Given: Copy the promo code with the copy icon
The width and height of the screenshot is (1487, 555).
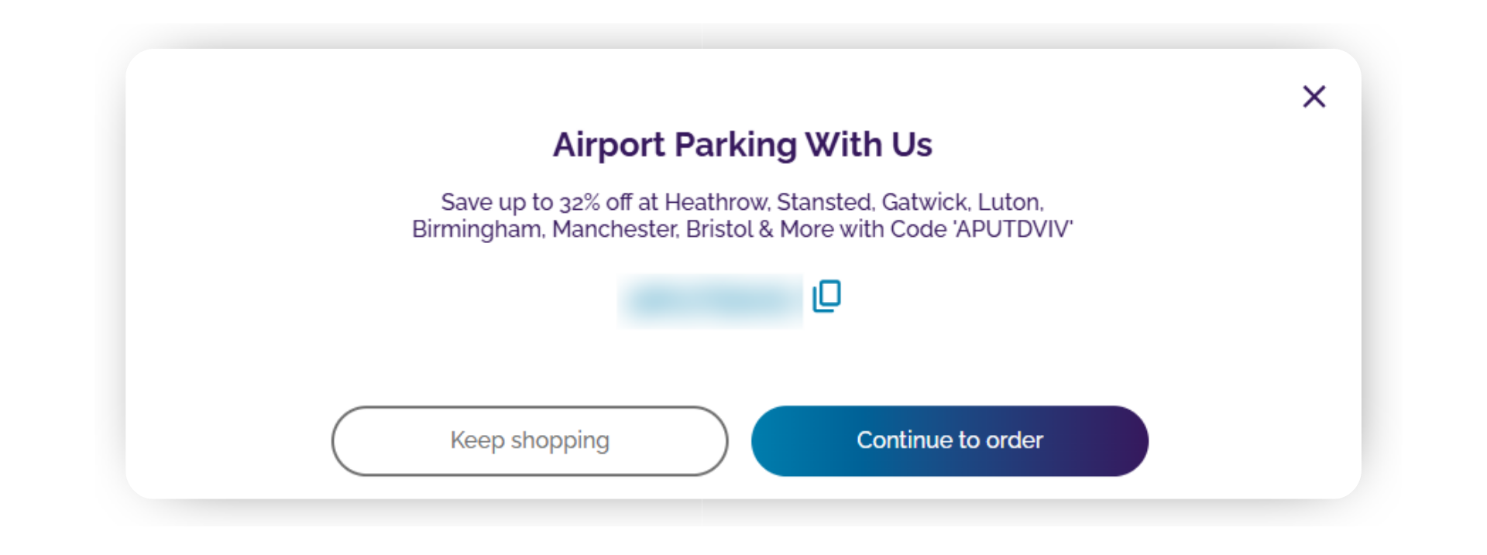Looking at the screenshot, I should tap(826, 296).
